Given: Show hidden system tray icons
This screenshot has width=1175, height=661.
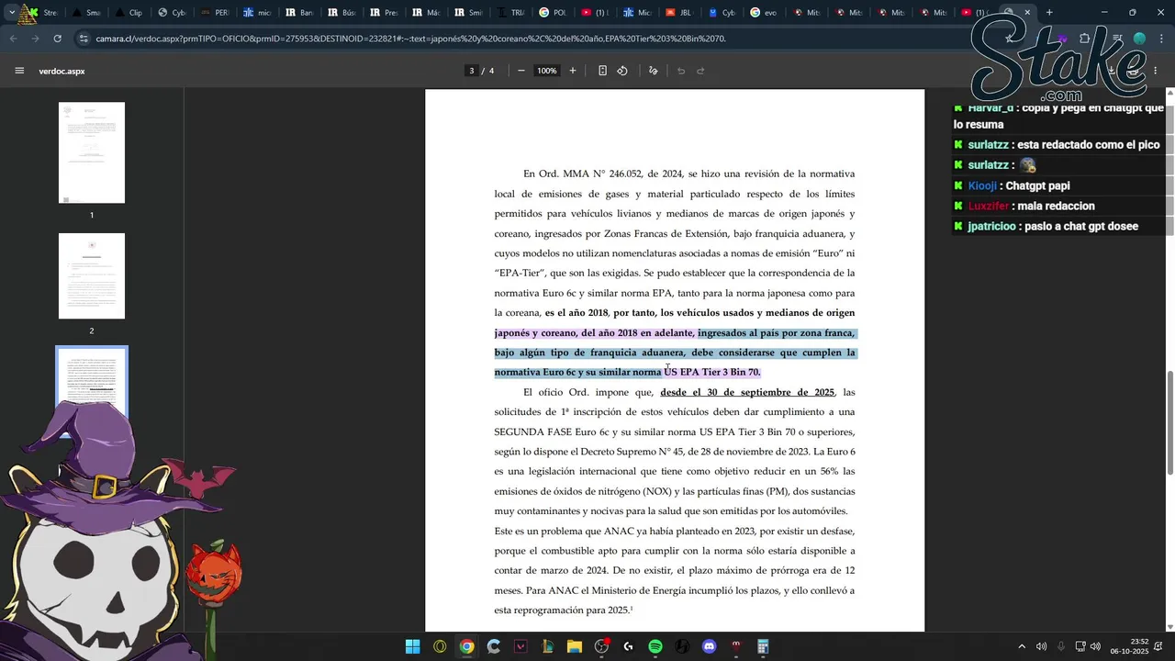Looking at the screenshot, I should [x=1022, y=646].
